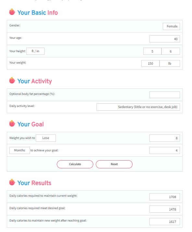
Task: Click the Reset button
Action: [114, 164]
